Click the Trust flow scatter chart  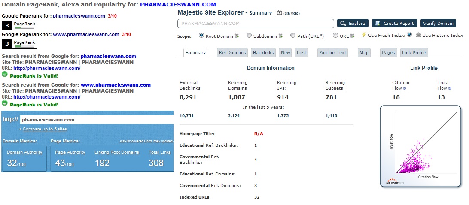pyautogui.click(x=420, y=147)
